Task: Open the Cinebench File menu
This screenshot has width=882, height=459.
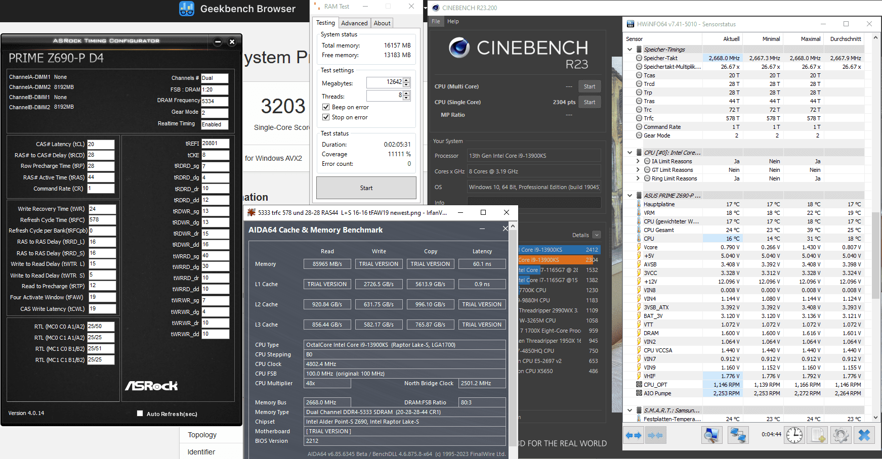Action: (x=436, y=21)
